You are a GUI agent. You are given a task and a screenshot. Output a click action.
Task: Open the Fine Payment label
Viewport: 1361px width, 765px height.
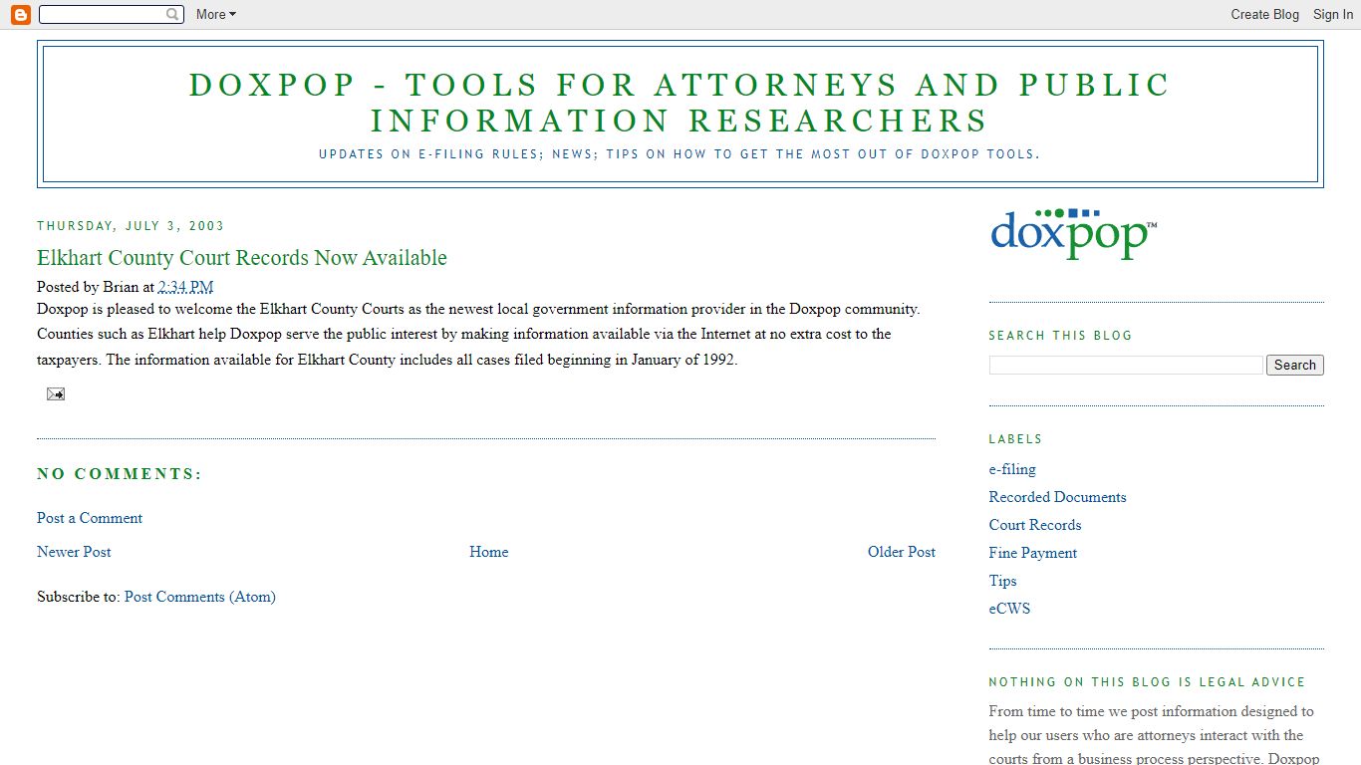(x=1033, y=553)
